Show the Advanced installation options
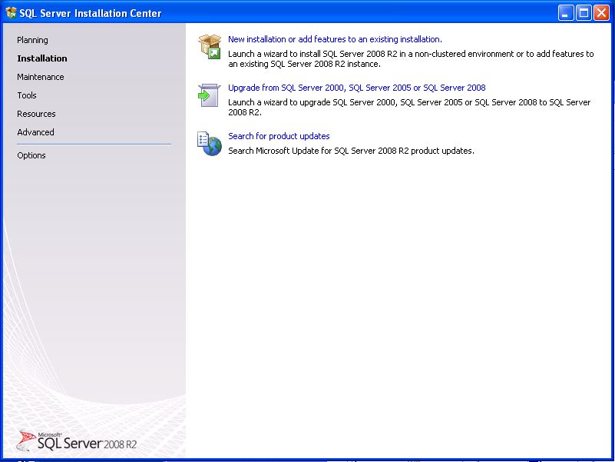615x462 pixels. point(35,132)
